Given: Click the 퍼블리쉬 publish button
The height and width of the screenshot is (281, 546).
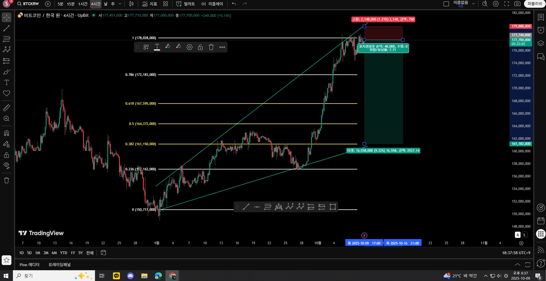Looking at the screenshot, I should [x=535, y=4].
